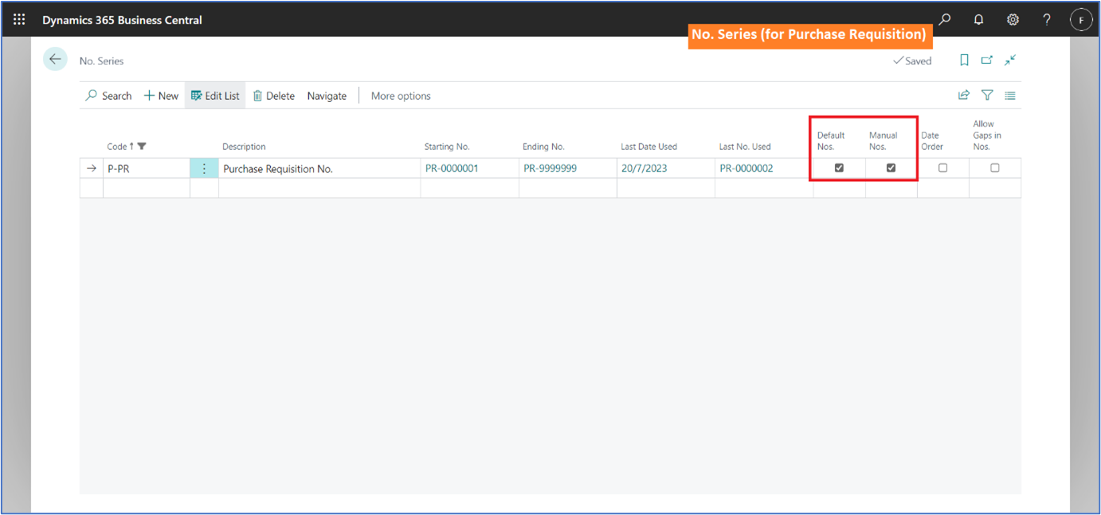Open the Default Nos. column header menu

point(831,141)
